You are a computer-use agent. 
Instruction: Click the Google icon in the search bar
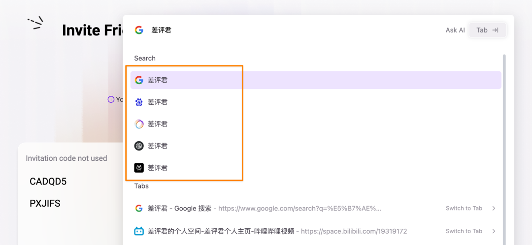point(139,30)
